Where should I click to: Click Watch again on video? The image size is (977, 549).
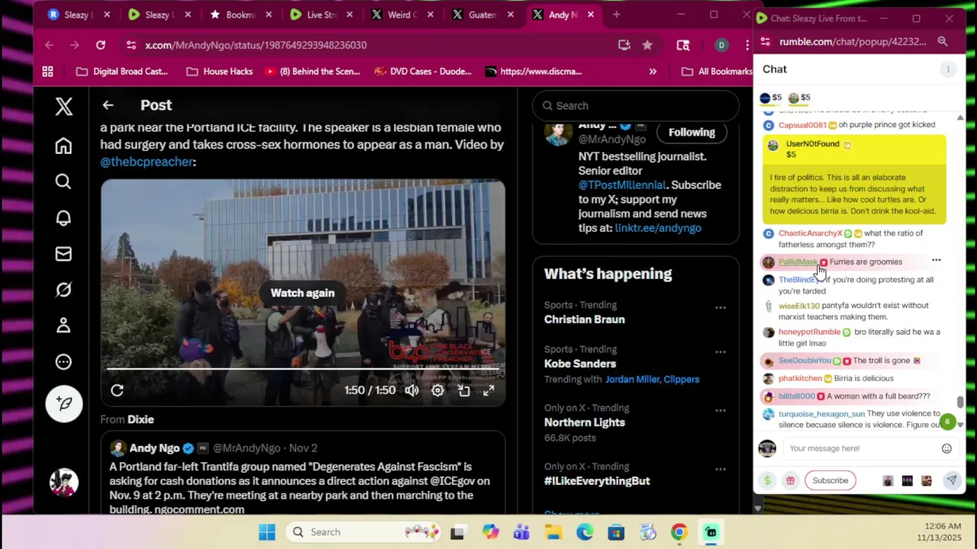click(x=302, y=293)
